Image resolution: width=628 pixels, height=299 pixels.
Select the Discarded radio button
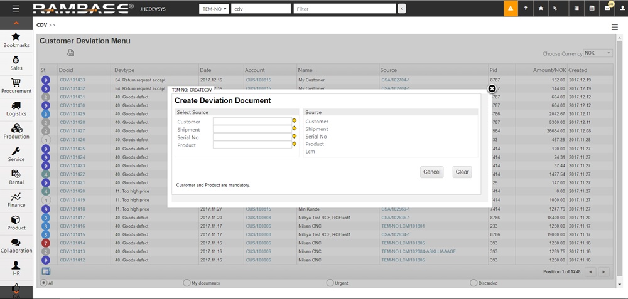[473, 283]
